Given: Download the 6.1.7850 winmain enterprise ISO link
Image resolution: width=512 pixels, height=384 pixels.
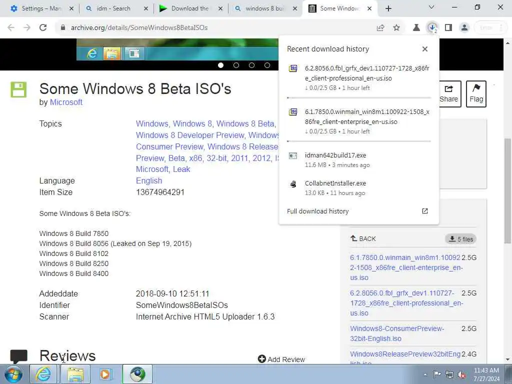Looking at the screenshot, I should tap(405, 267).
